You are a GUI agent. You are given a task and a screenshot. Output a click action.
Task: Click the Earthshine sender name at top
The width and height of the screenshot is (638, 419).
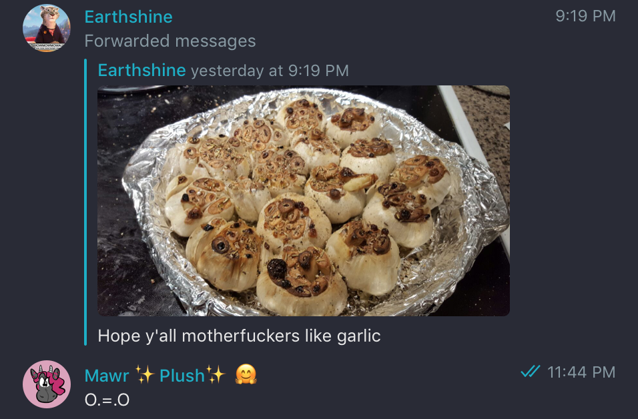point(129,17)
